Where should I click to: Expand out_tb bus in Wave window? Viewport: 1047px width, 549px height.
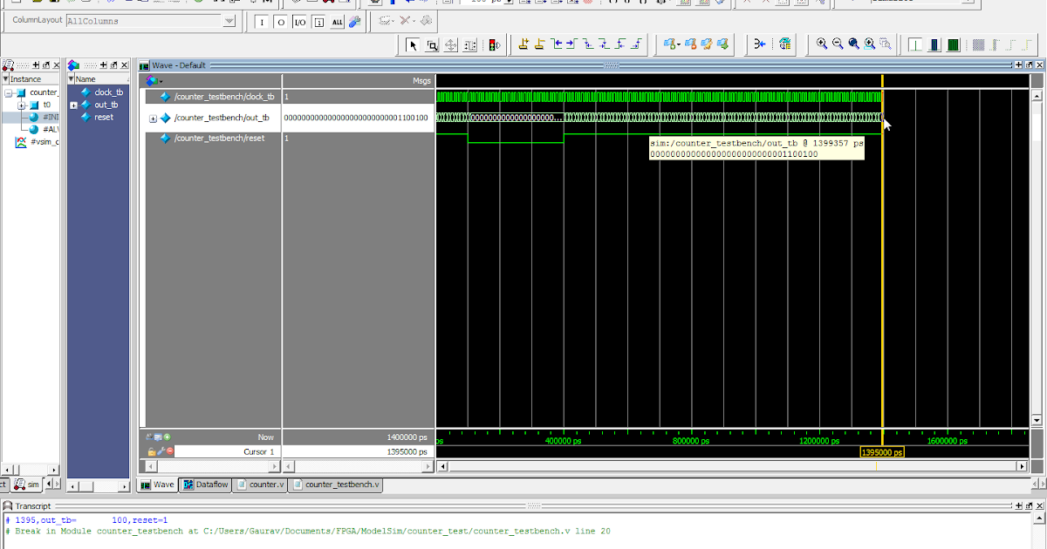pyautogui.click(x=153, y=119)
